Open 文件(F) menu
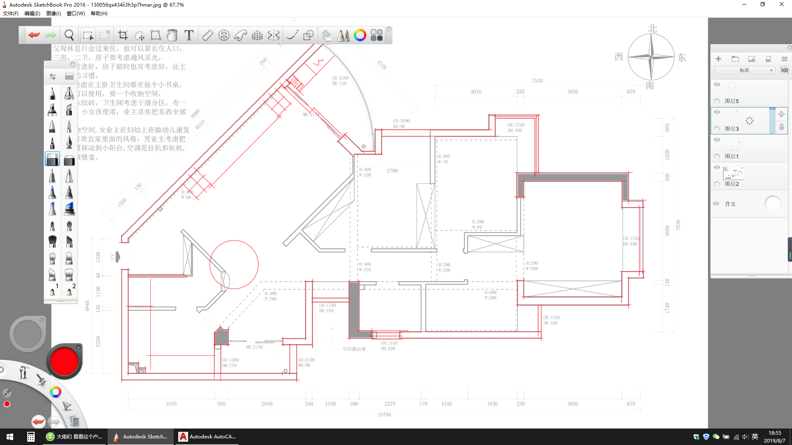Screen dimensions: 792x445 coord(11,14)
